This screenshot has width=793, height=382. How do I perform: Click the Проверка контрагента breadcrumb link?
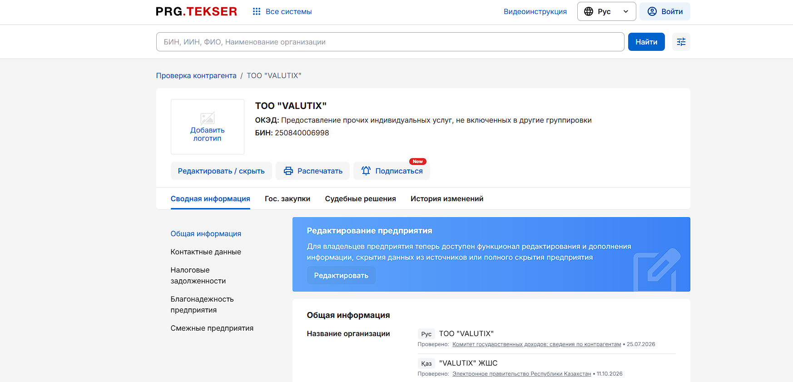click(196, 75)
